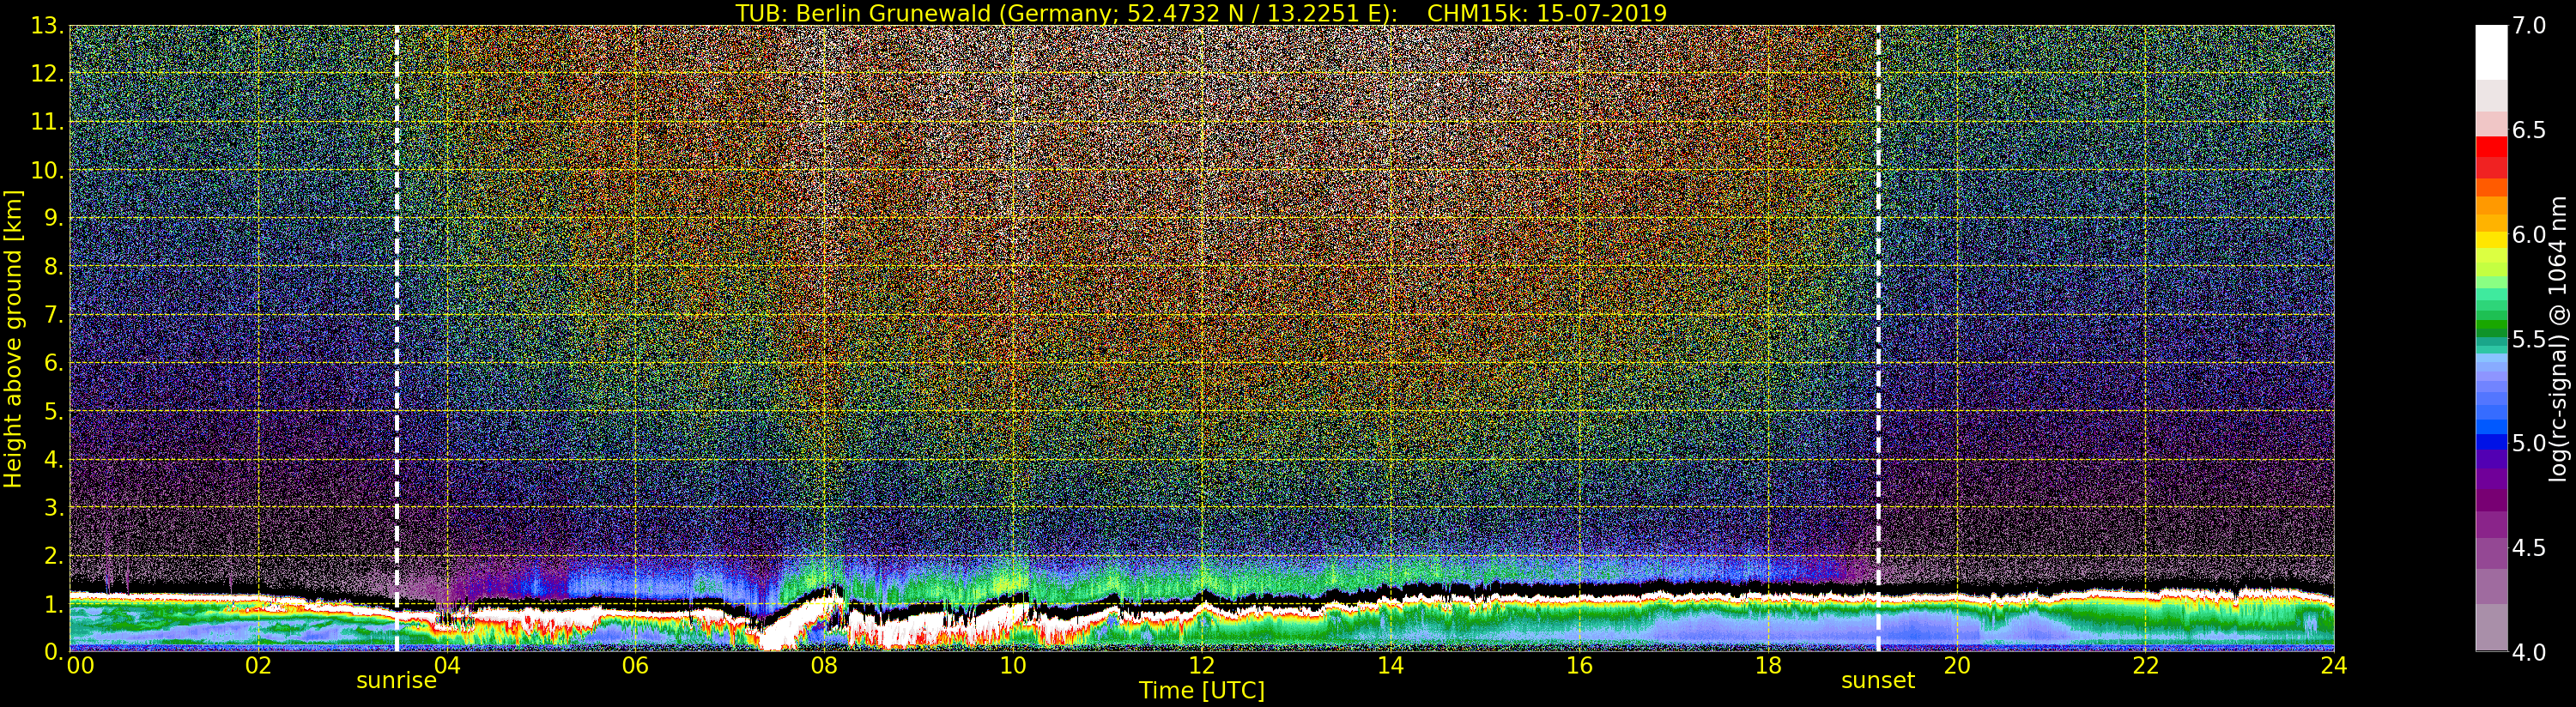Click the 'Time [UTC]' axis label
This screenshot has width=2576, height=707.
click(1201, 690)
